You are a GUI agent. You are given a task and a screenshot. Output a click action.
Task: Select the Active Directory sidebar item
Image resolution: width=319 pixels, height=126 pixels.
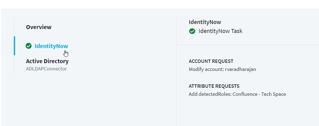point(47,61)
